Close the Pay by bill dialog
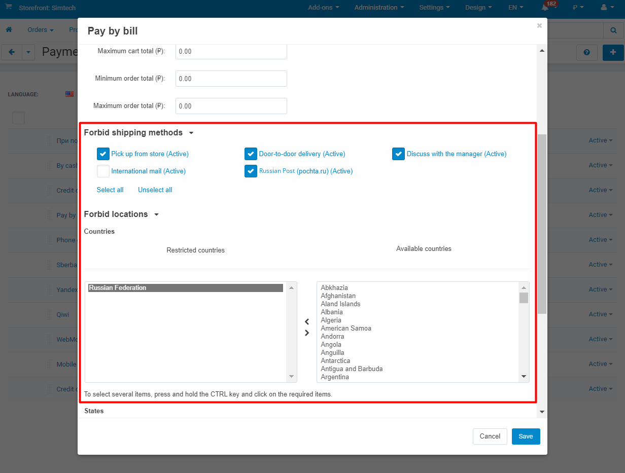Image resolution: width=625 pixels, height=473 pixels. [539, 25]
